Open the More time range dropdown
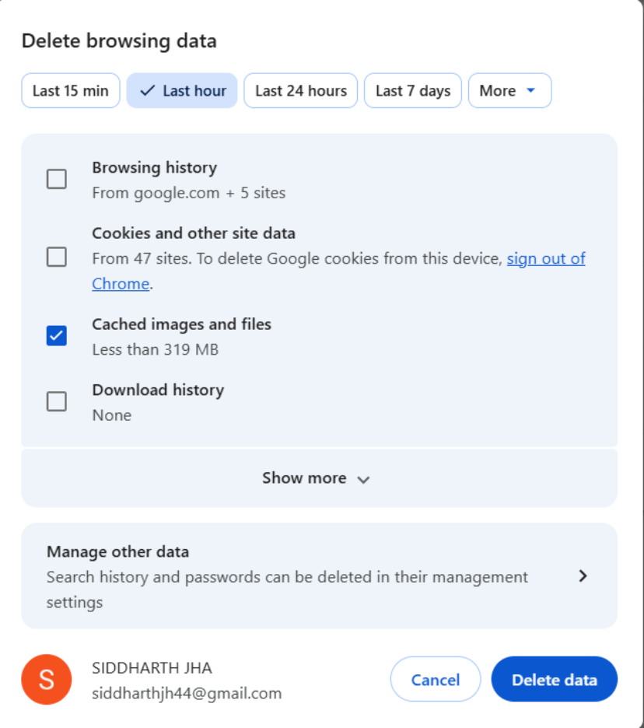Viewport: 644px width, 728px height. 509,91
